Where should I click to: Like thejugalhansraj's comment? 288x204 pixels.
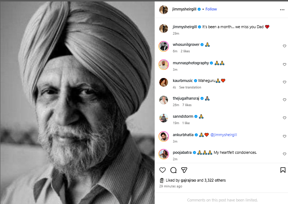click(284, 100)
